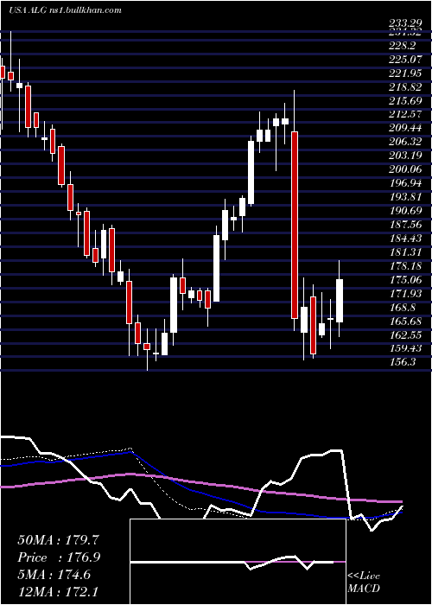This screenshot has height=605, width=432.
Task: Click the tall red candlestick after the peak
Action: pyautogui.click(x=295, y=225)
